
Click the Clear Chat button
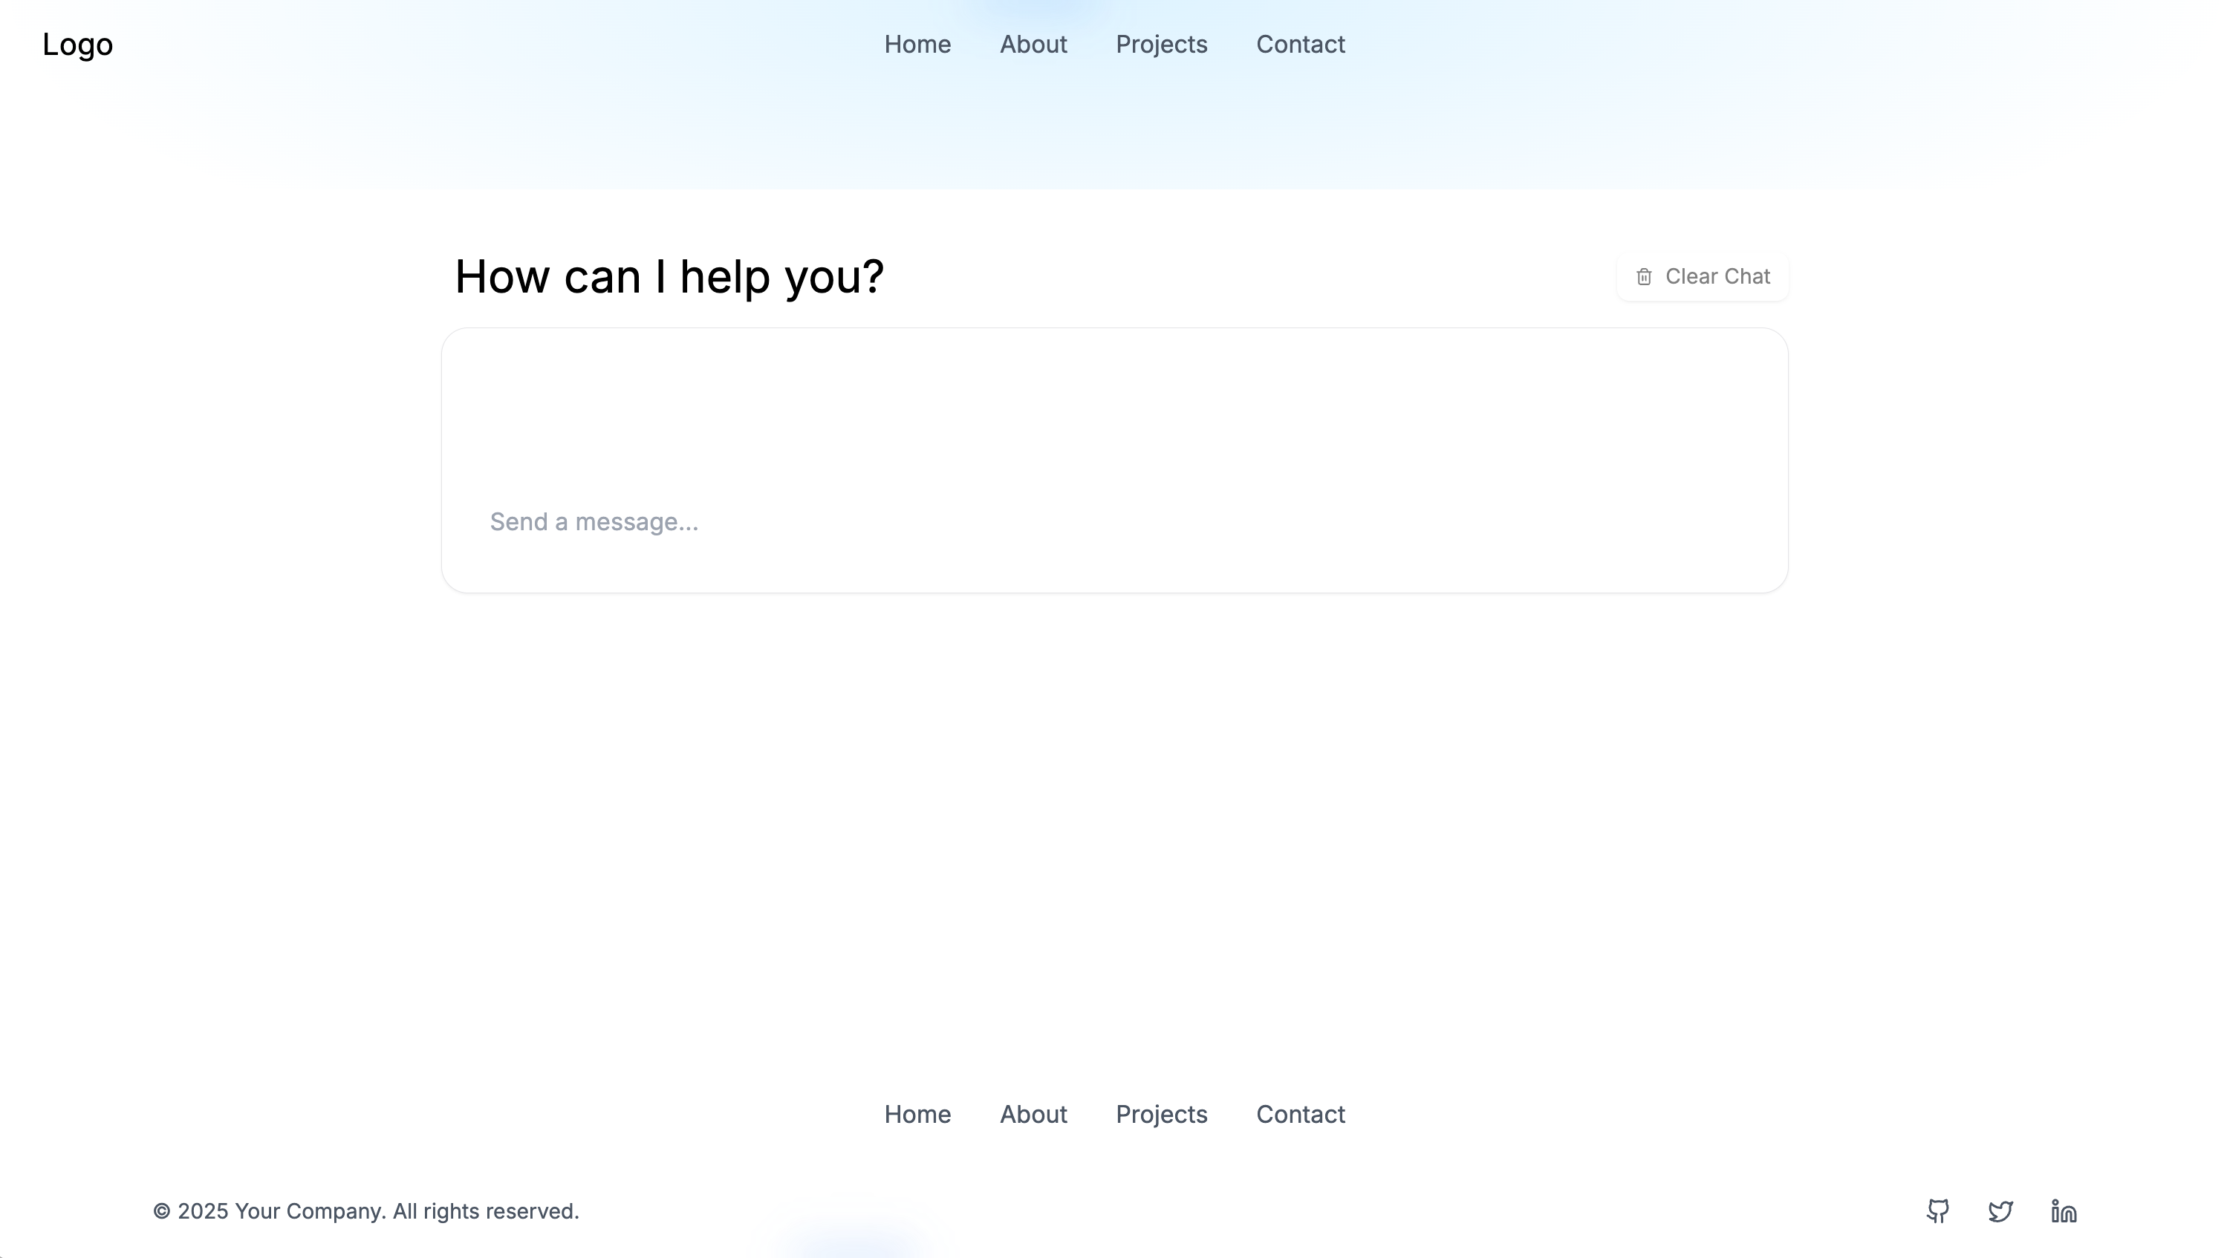pos(1701,276)
